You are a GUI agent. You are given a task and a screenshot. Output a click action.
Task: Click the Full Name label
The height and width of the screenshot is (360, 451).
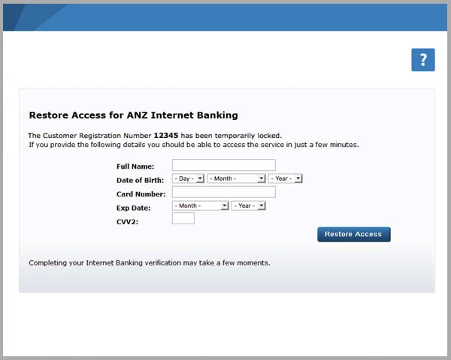tap(135, 166)
